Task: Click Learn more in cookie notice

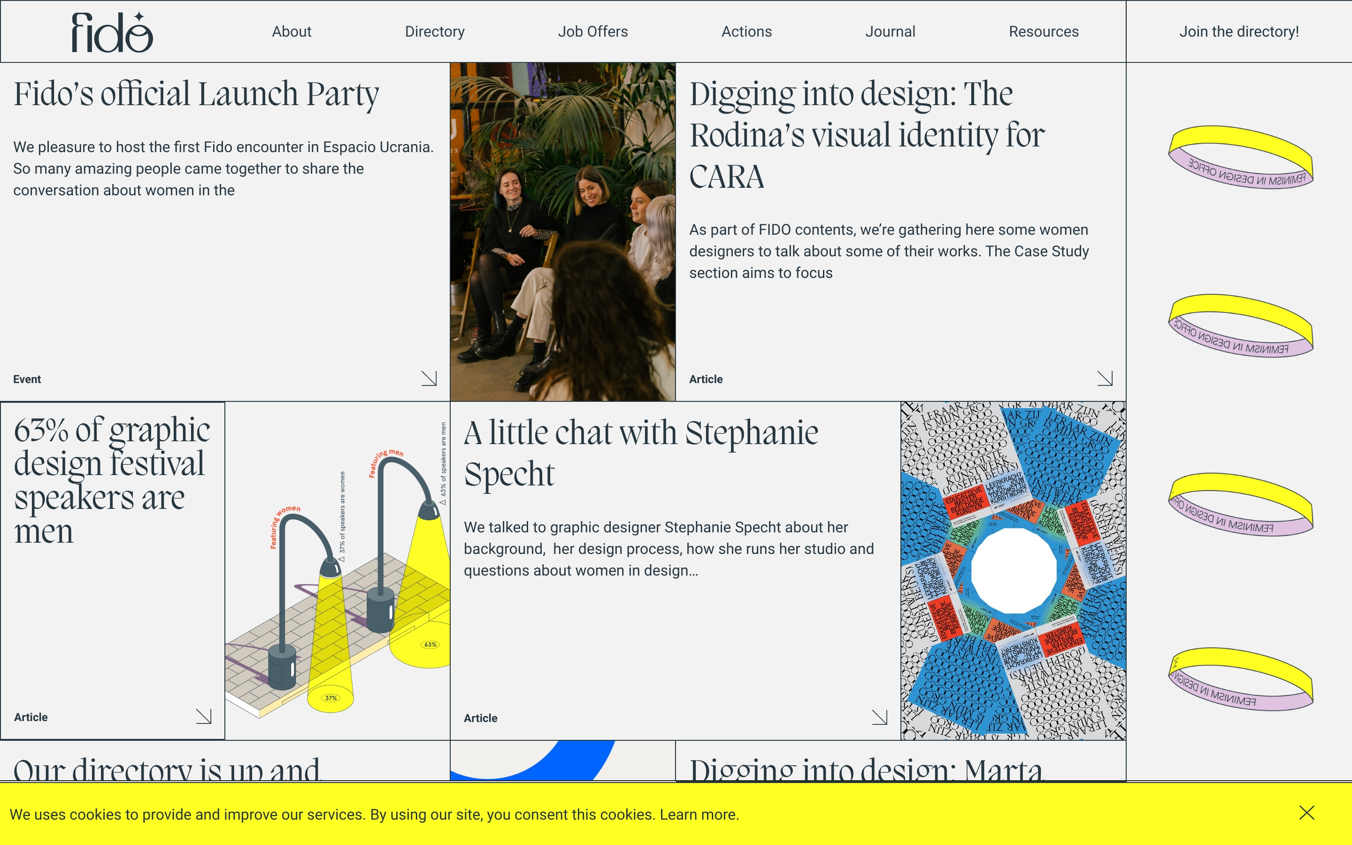Action: pos(699,814)
